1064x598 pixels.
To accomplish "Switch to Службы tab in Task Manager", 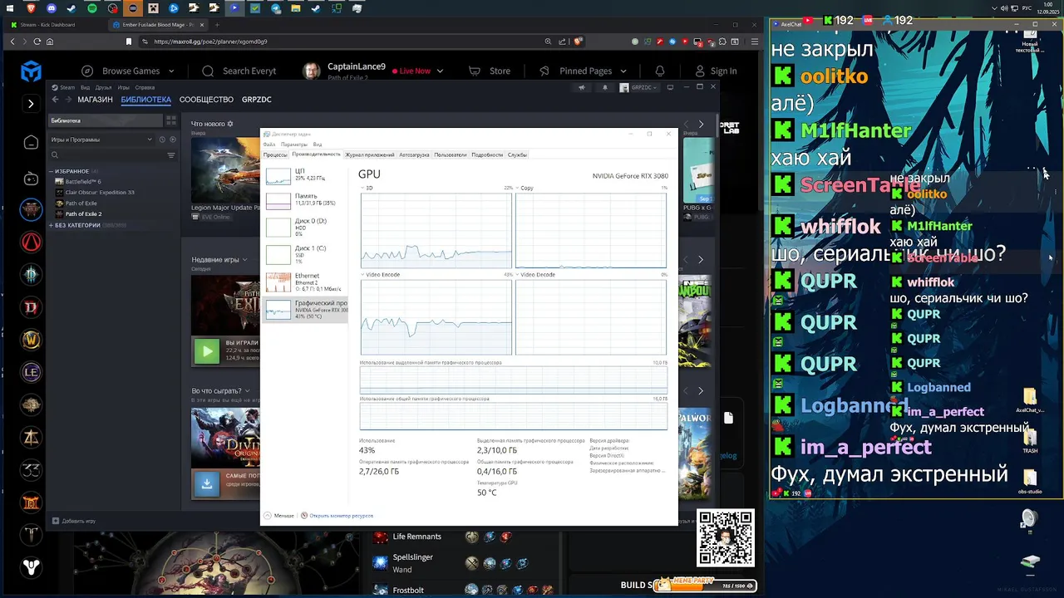I will (x=517, y=154).
